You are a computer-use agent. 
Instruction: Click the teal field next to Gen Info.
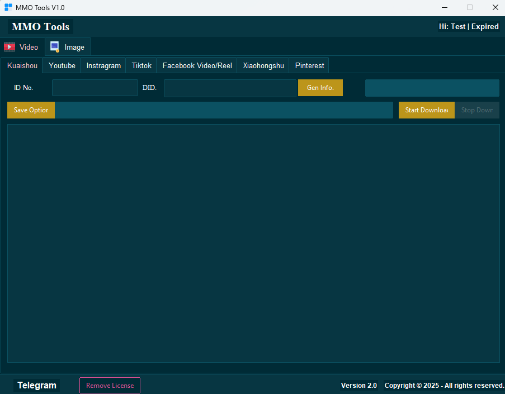[432, 88]
